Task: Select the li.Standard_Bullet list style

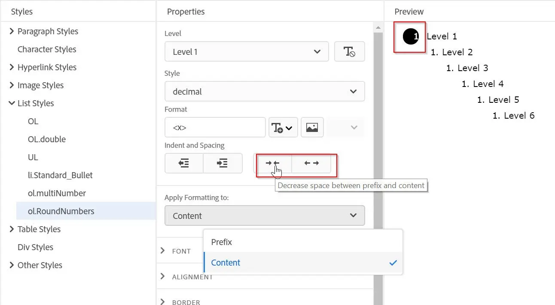Action: pos(60,175)
